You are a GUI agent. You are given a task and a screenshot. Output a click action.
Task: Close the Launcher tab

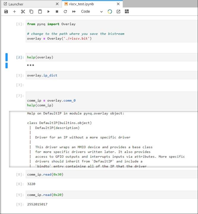57,4
